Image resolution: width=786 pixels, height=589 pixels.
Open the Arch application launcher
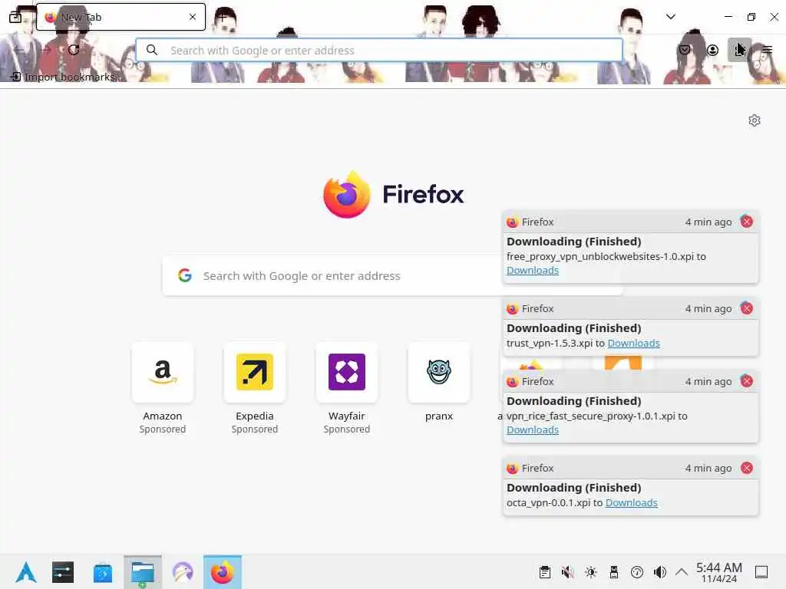(25, 572)
